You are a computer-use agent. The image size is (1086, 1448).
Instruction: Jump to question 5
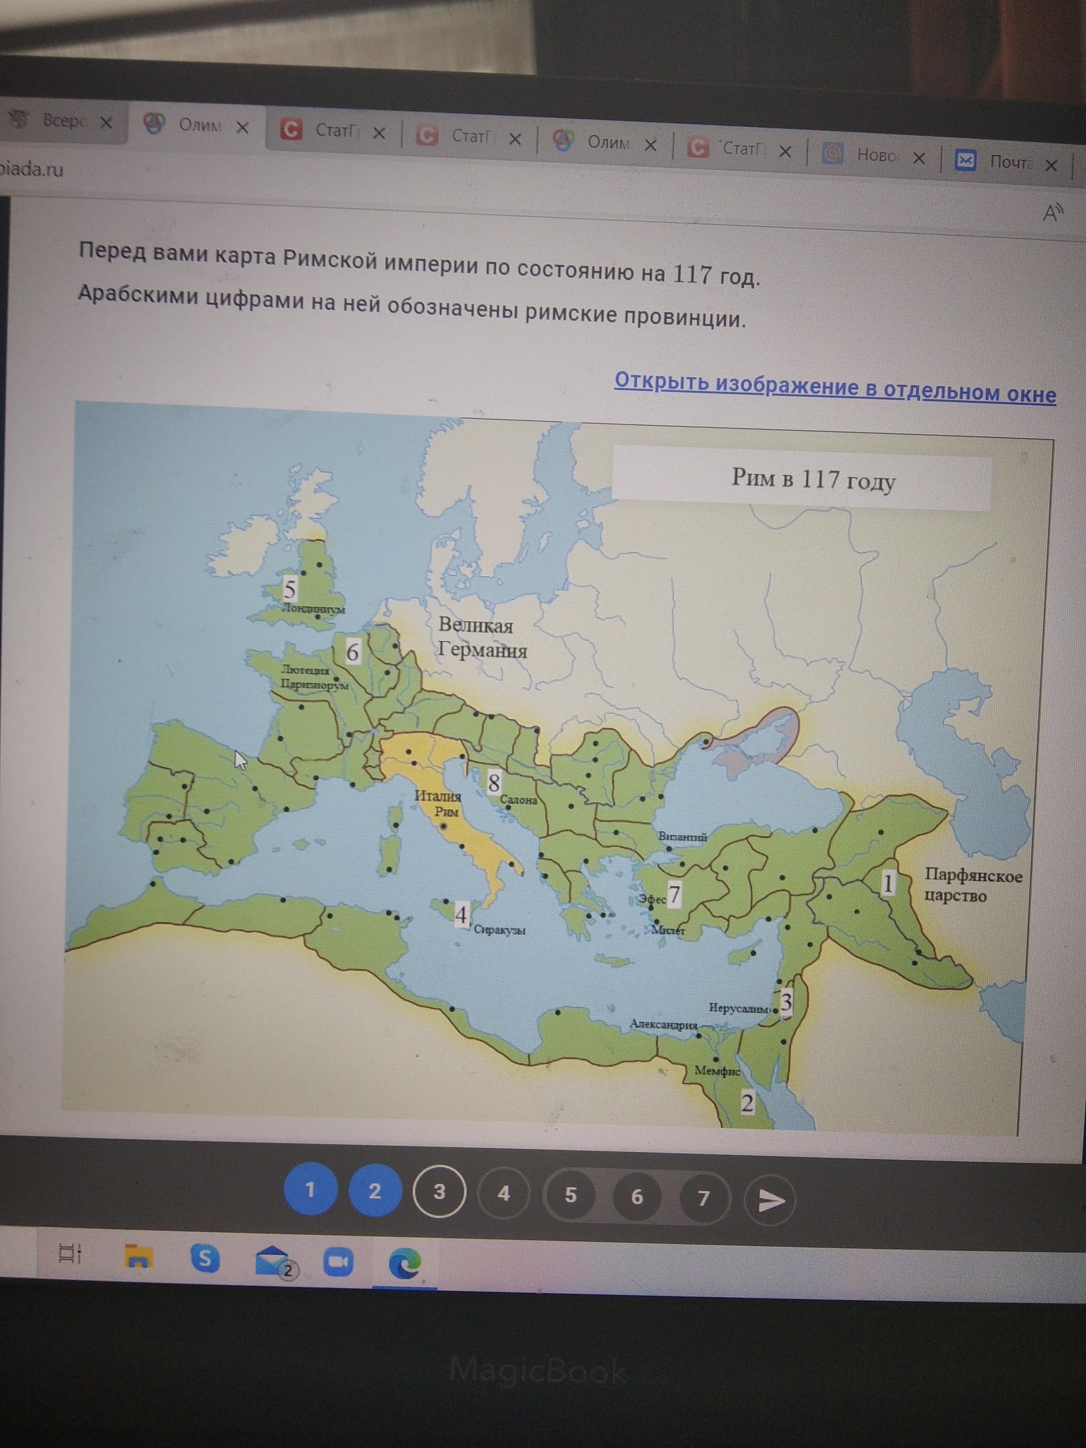pos(570,1195)
